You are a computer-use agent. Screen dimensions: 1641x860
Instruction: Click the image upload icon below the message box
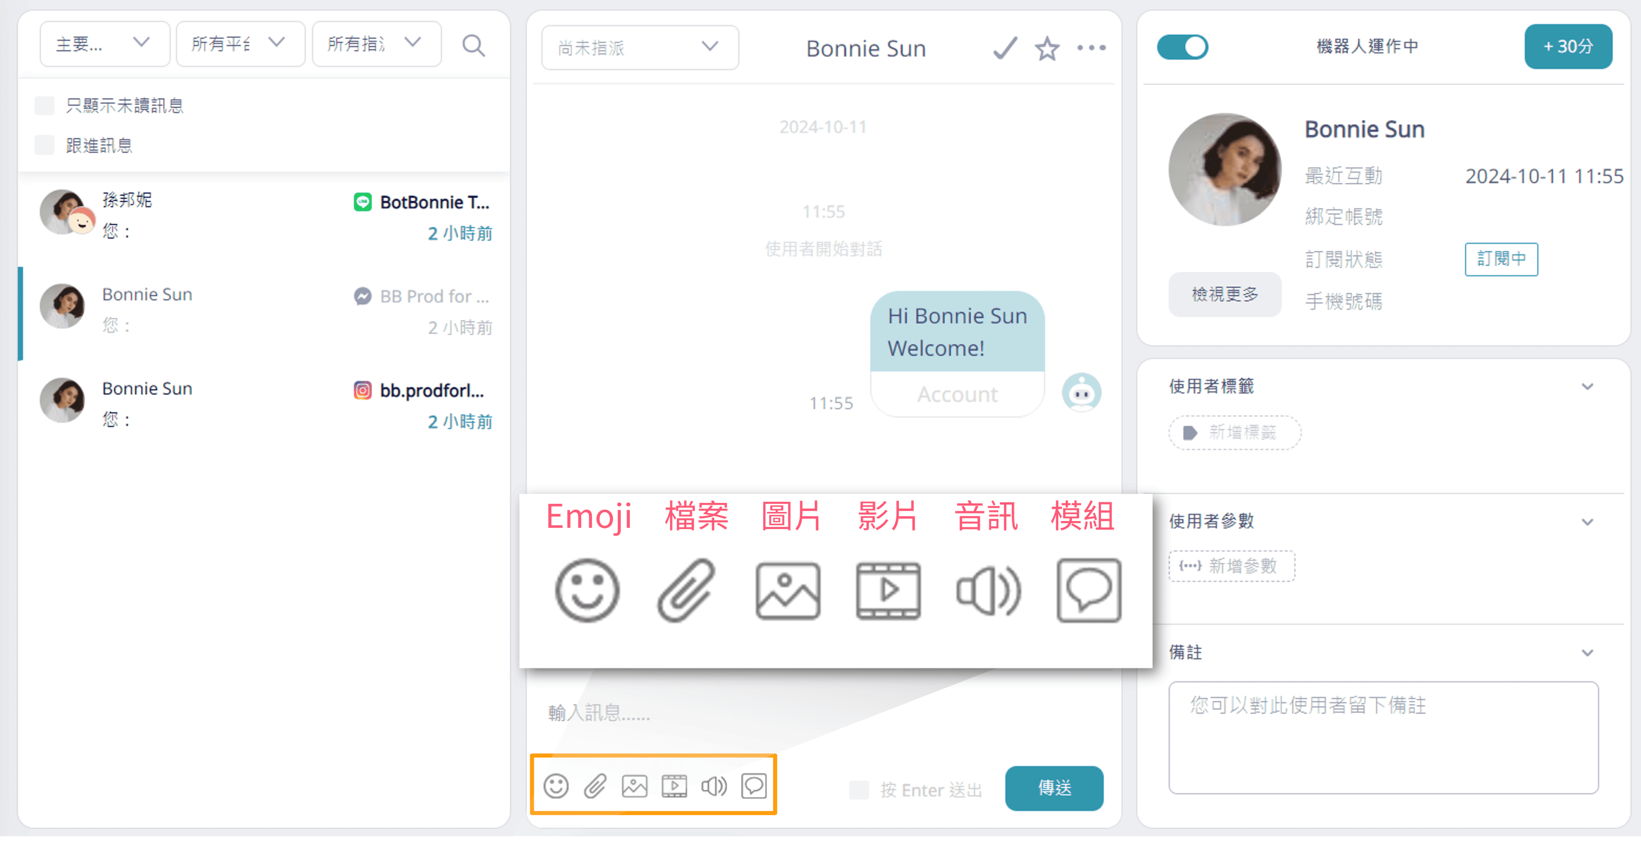[x=635, y=785]
